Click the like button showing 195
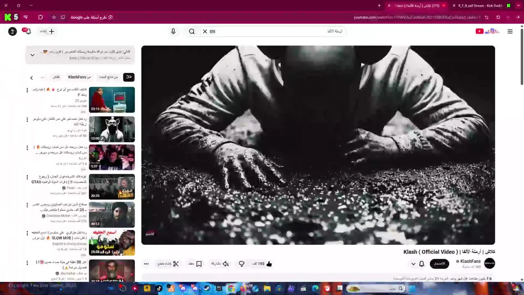 point(262,264)
